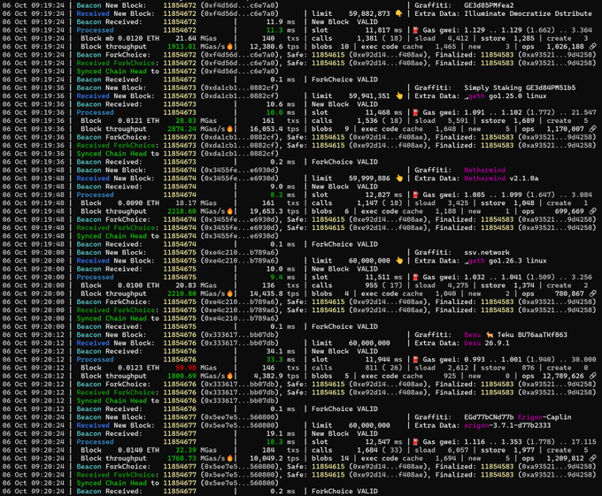The height and width of the screenshot is (496, 602).
Task: Click the link icon after ops 1,170,007
Action: 593,129
